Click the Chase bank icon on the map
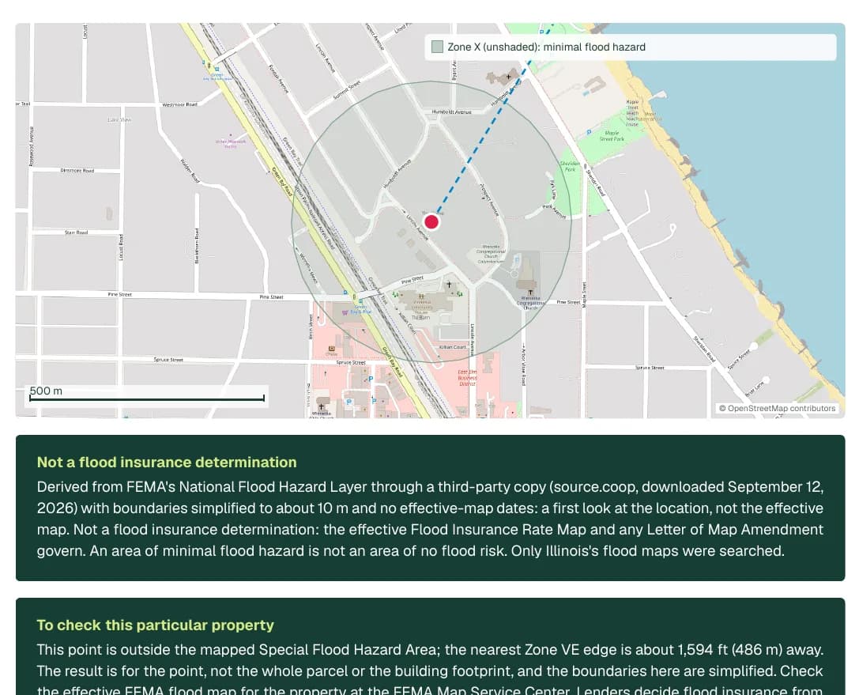The image size is (859, 695). [331, 348]
